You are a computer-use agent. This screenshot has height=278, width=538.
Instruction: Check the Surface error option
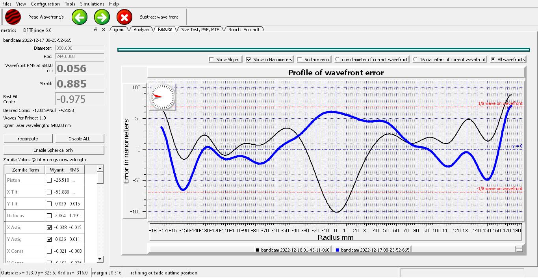tap(300, 60)
